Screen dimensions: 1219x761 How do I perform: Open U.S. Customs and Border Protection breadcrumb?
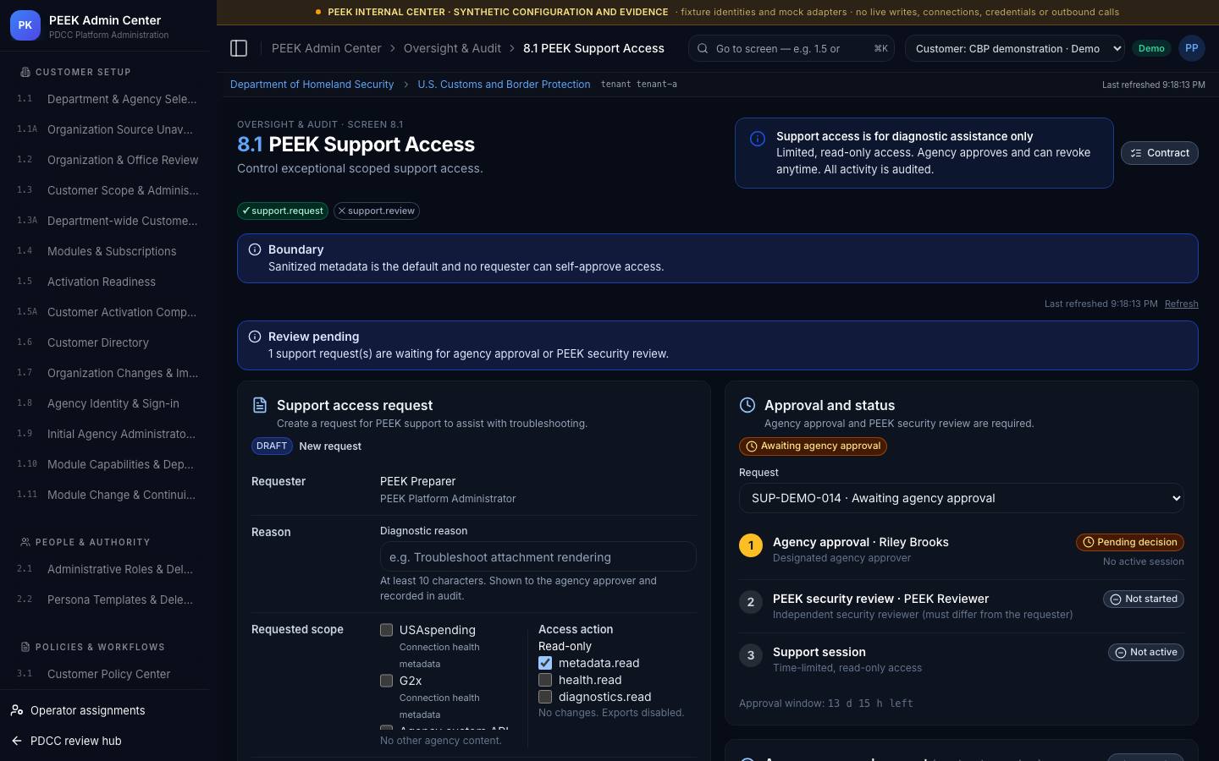tap(504, 85)
